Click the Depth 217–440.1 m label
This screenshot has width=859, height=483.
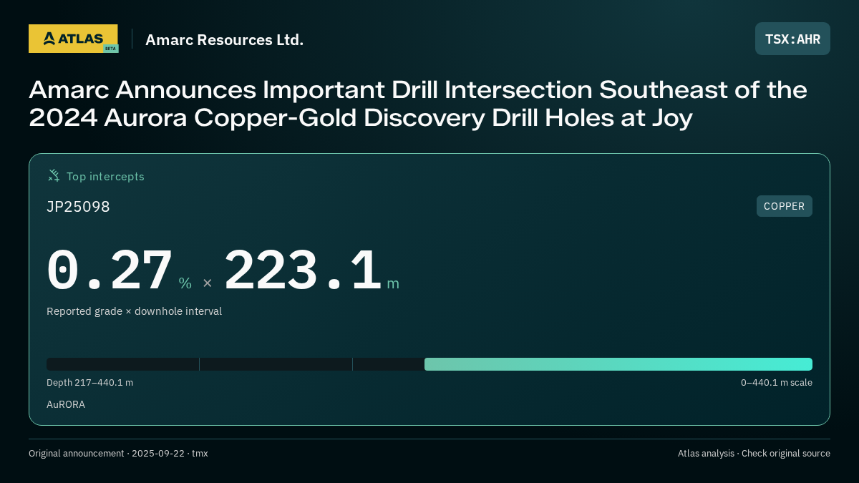click(x=89, y=383)
